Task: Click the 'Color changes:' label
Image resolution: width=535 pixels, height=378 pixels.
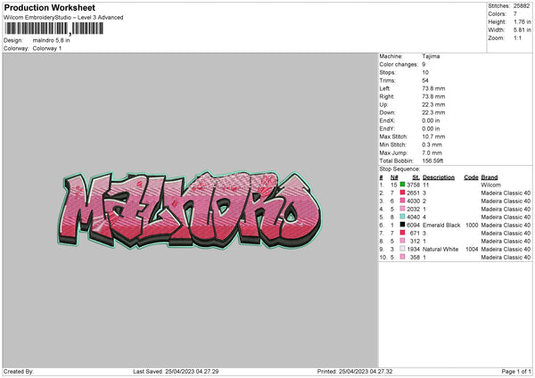Action: tap(399, 64)
